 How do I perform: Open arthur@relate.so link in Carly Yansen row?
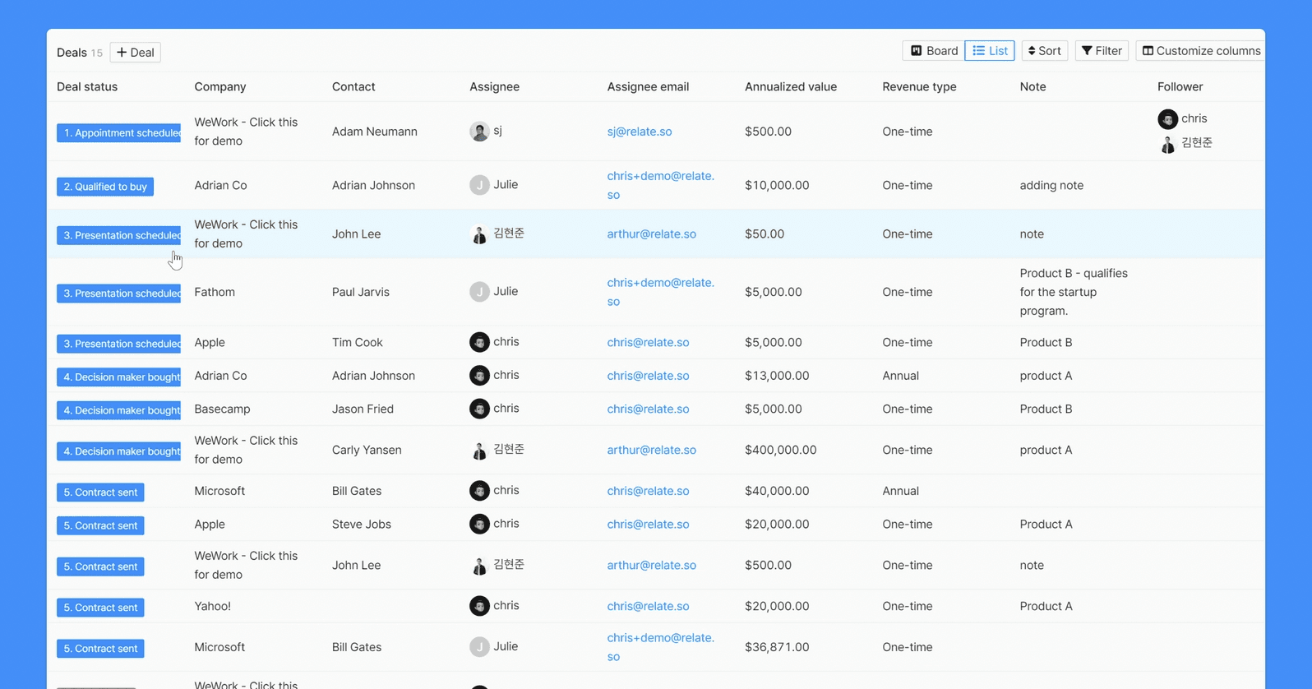pos(652,450)
